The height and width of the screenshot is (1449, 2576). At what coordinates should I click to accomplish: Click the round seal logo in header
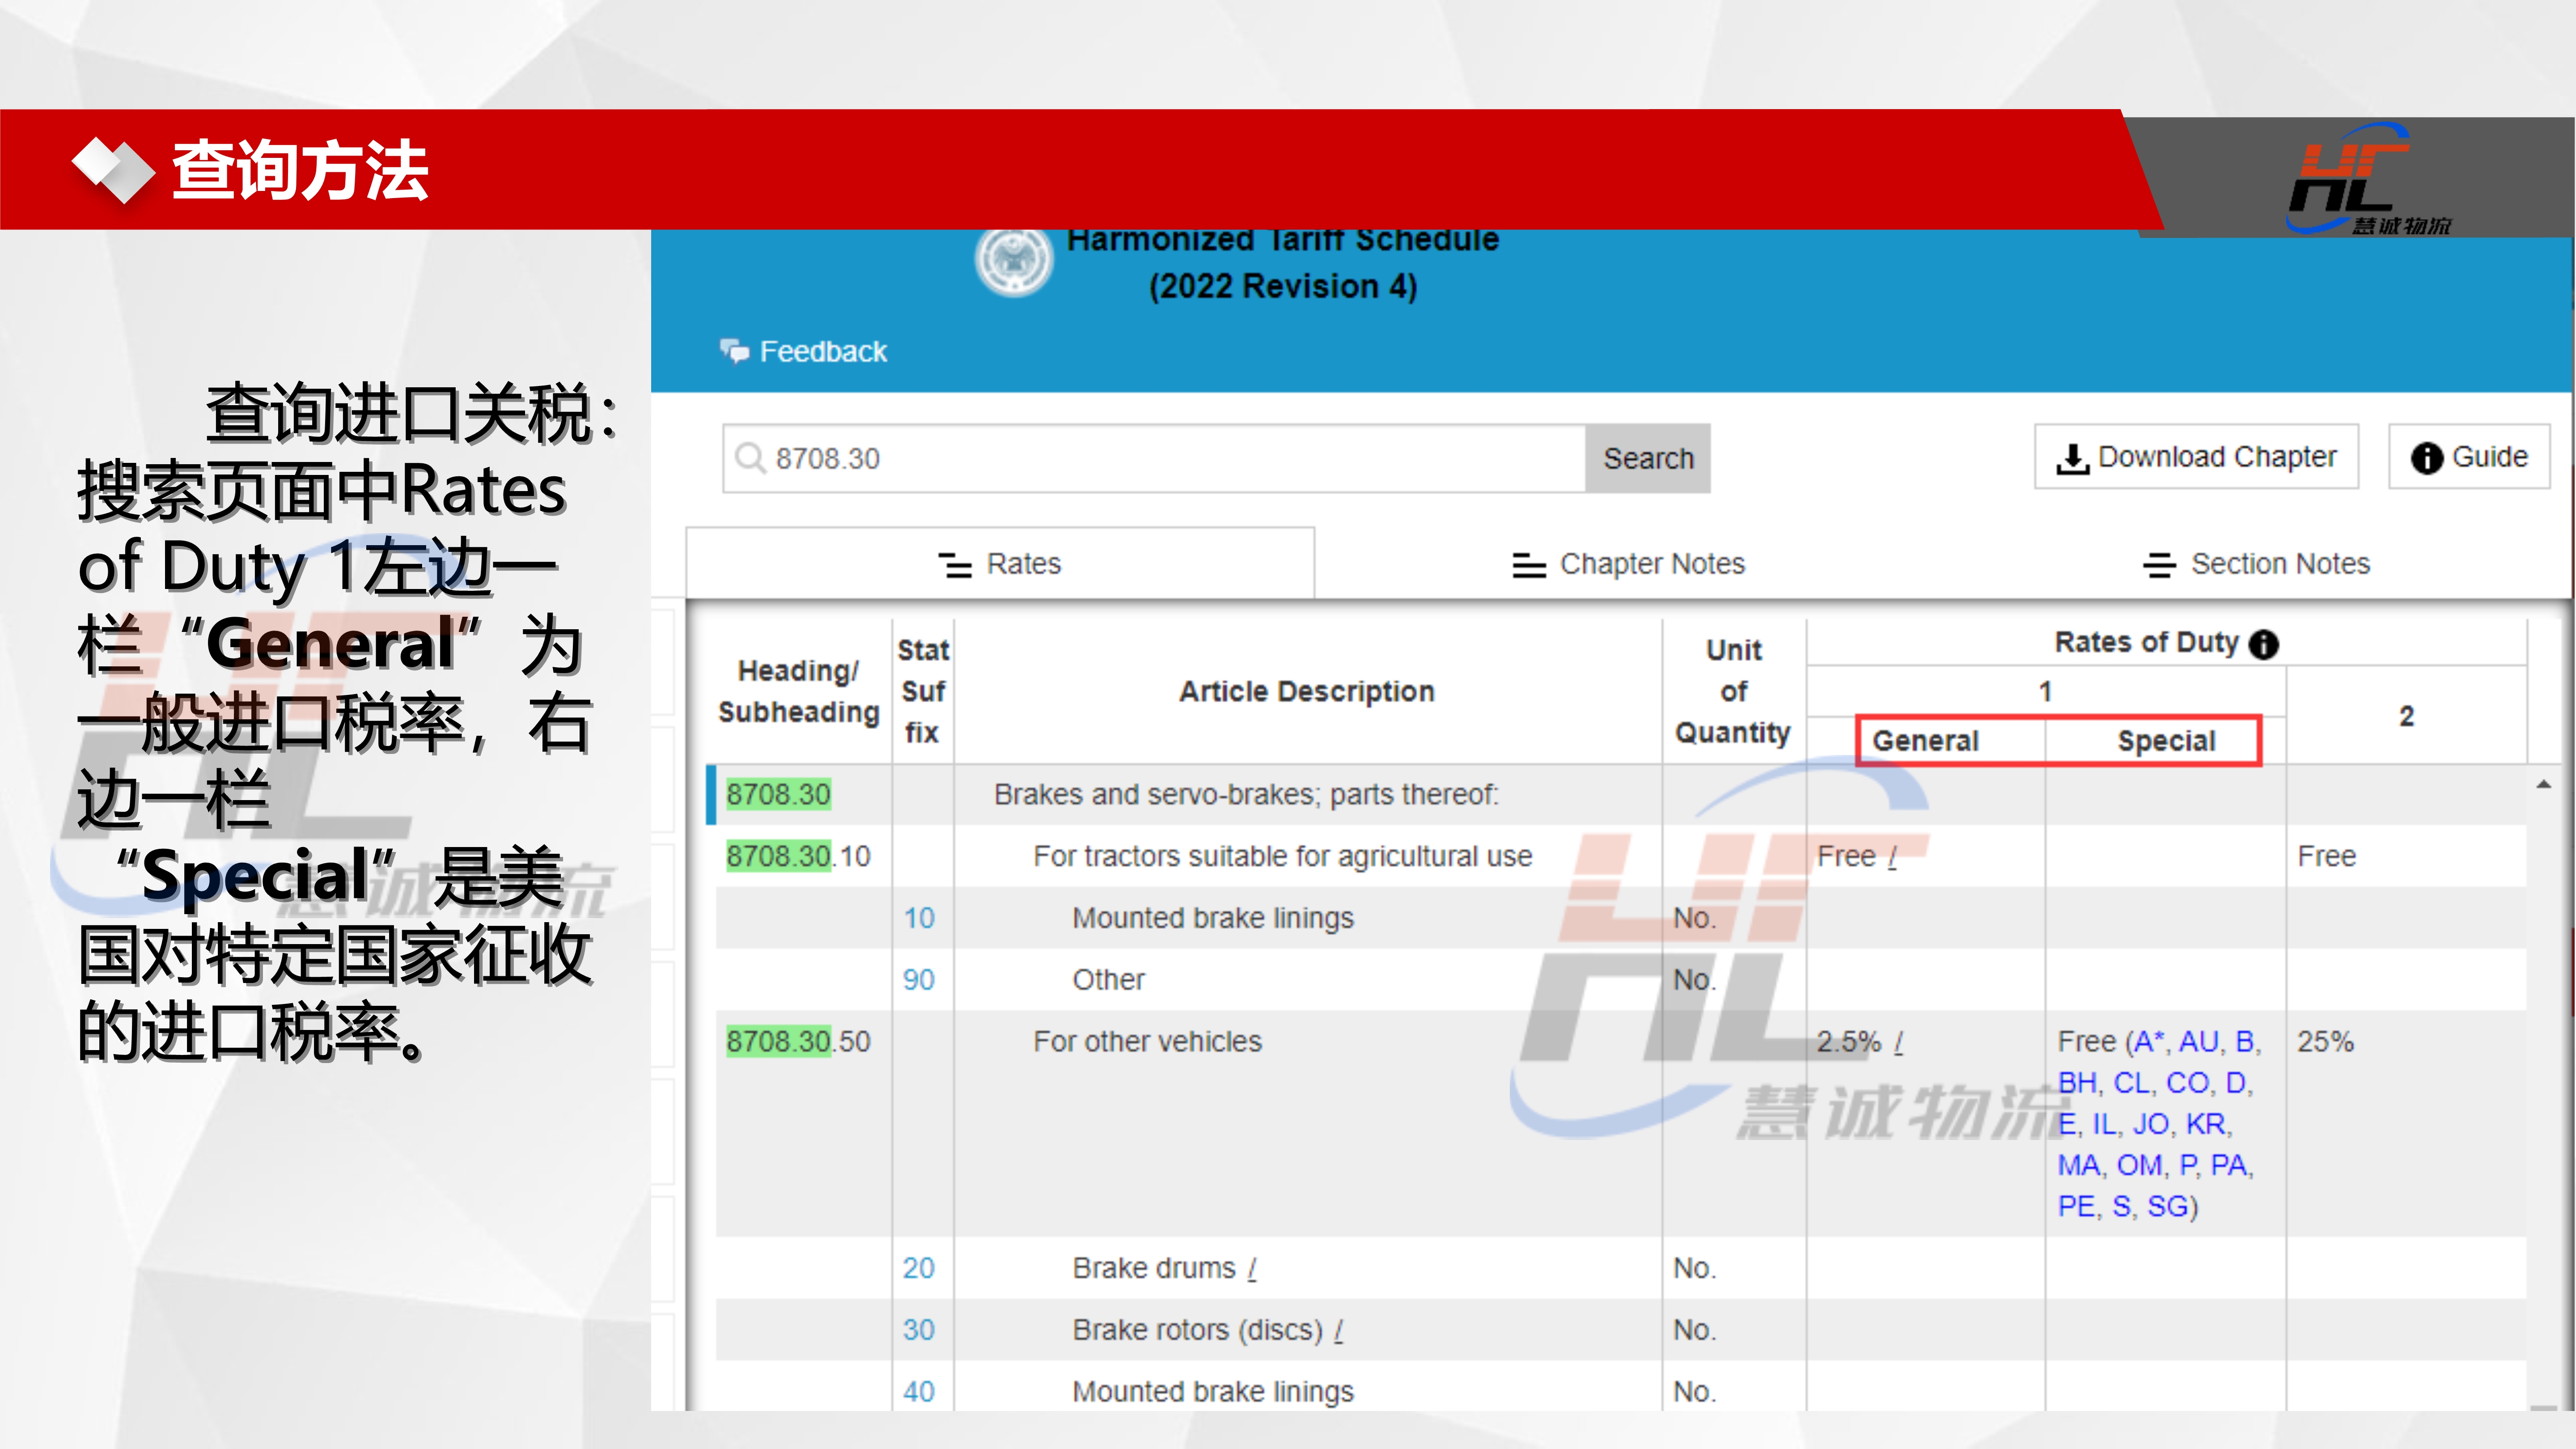1014,259
